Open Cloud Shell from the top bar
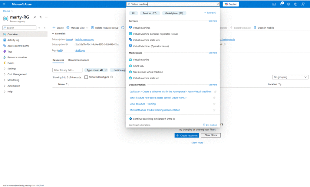 click(274, 4)
